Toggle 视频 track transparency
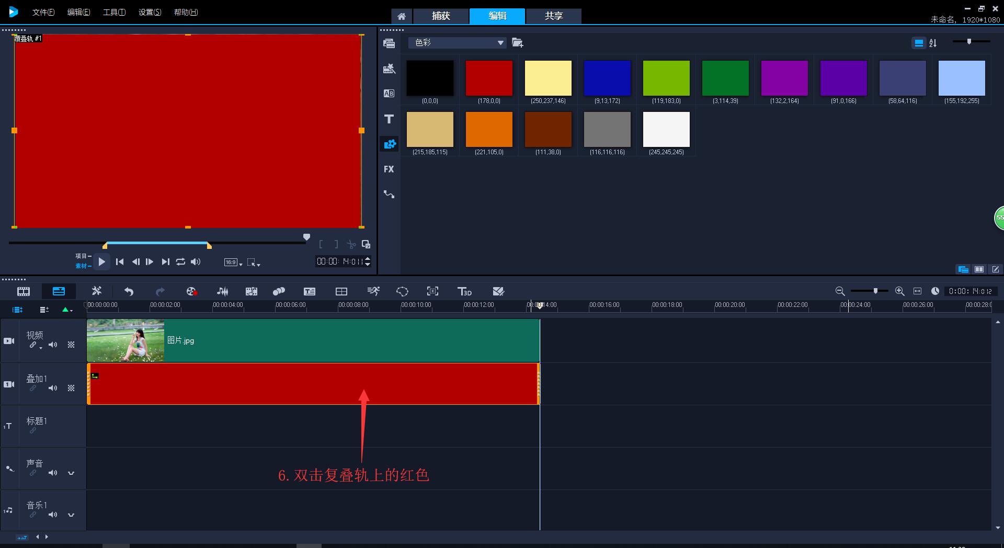The height and width of the screenshot is (548, 1004). (x=71, y=345)
